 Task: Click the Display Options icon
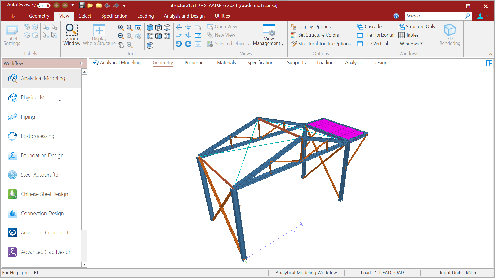tap(293, 27)
